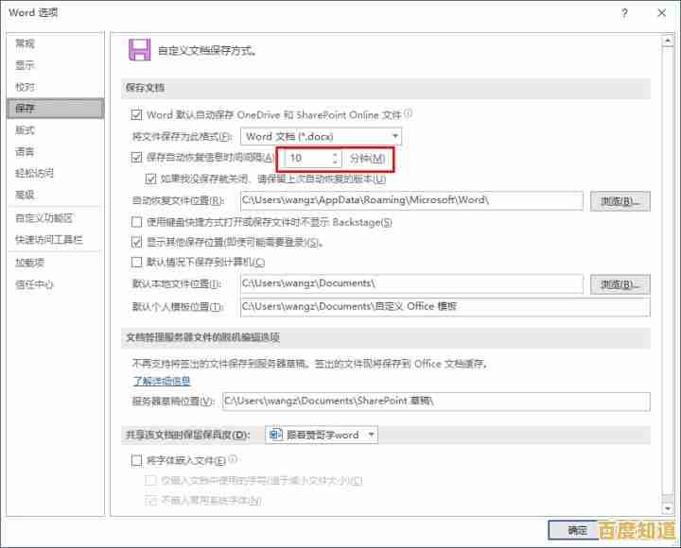The image size is (681, 548).
Task: Open the 校对 (Proofing) category
Action: point(25,87)
